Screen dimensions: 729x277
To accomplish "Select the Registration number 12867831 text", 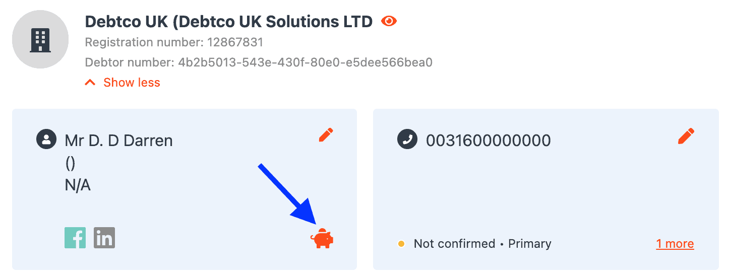I will (174, 42).
